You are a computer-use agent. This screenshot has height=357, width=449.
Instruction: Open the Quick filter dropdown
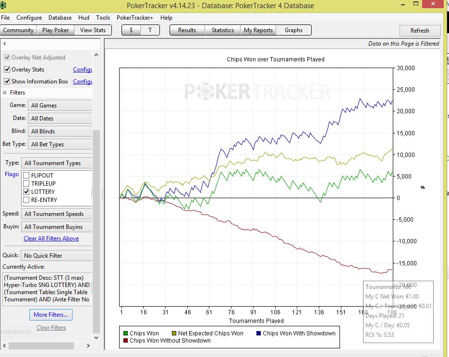(57, 255)
